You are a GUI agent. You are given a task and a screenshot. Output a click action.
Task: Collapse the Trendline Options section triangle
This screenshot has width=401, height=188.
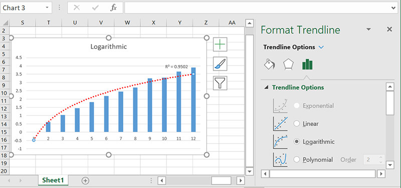click(x=267, y=87)
